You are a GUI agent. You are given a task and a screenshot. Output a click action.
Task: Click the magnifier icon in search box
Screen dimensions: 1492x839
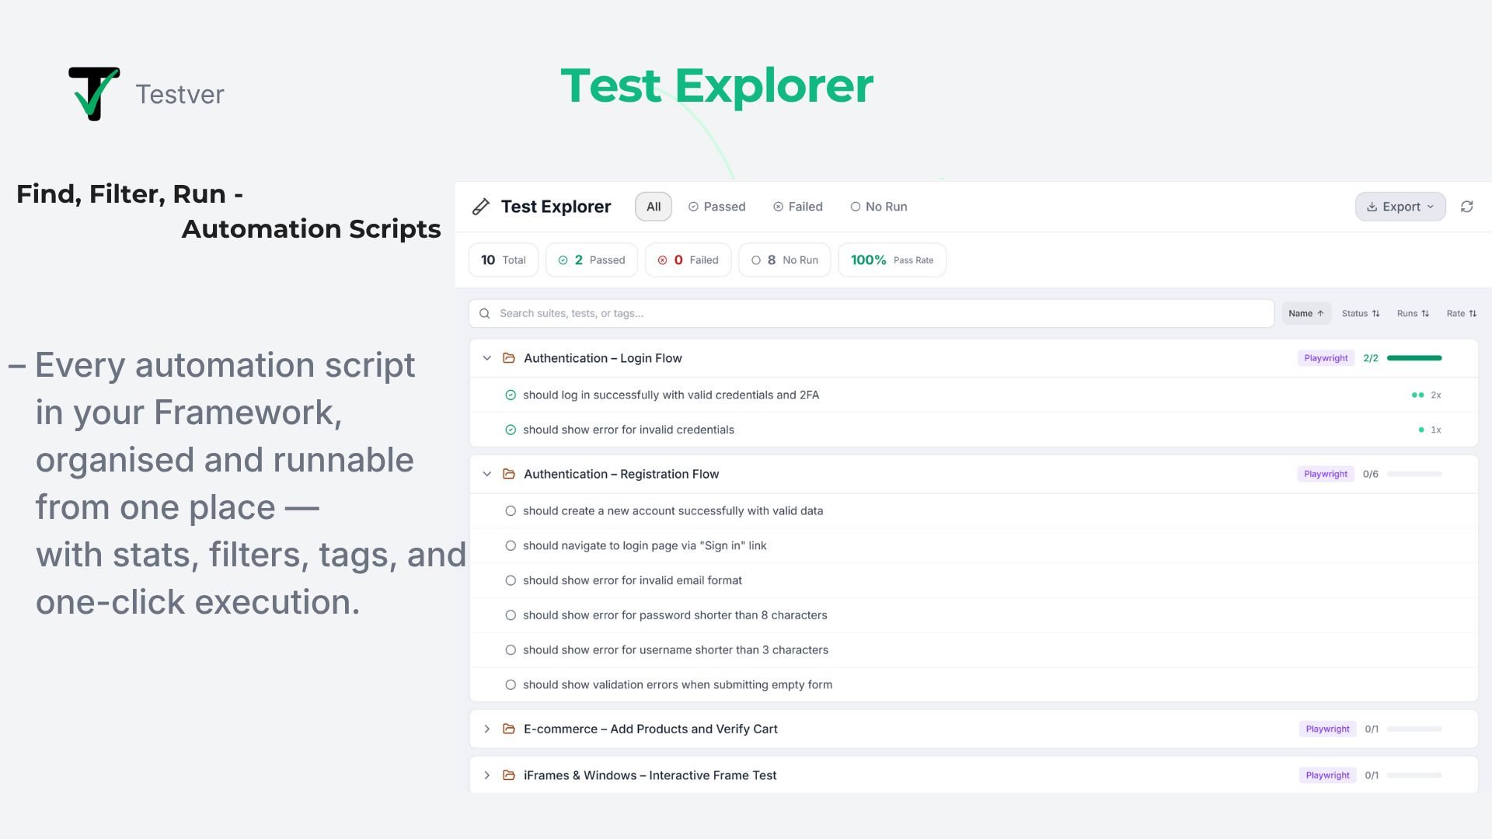(485, 314)
